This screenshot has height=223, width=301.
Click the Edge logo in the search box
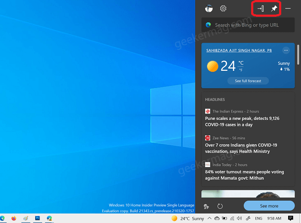click(208, 25)
